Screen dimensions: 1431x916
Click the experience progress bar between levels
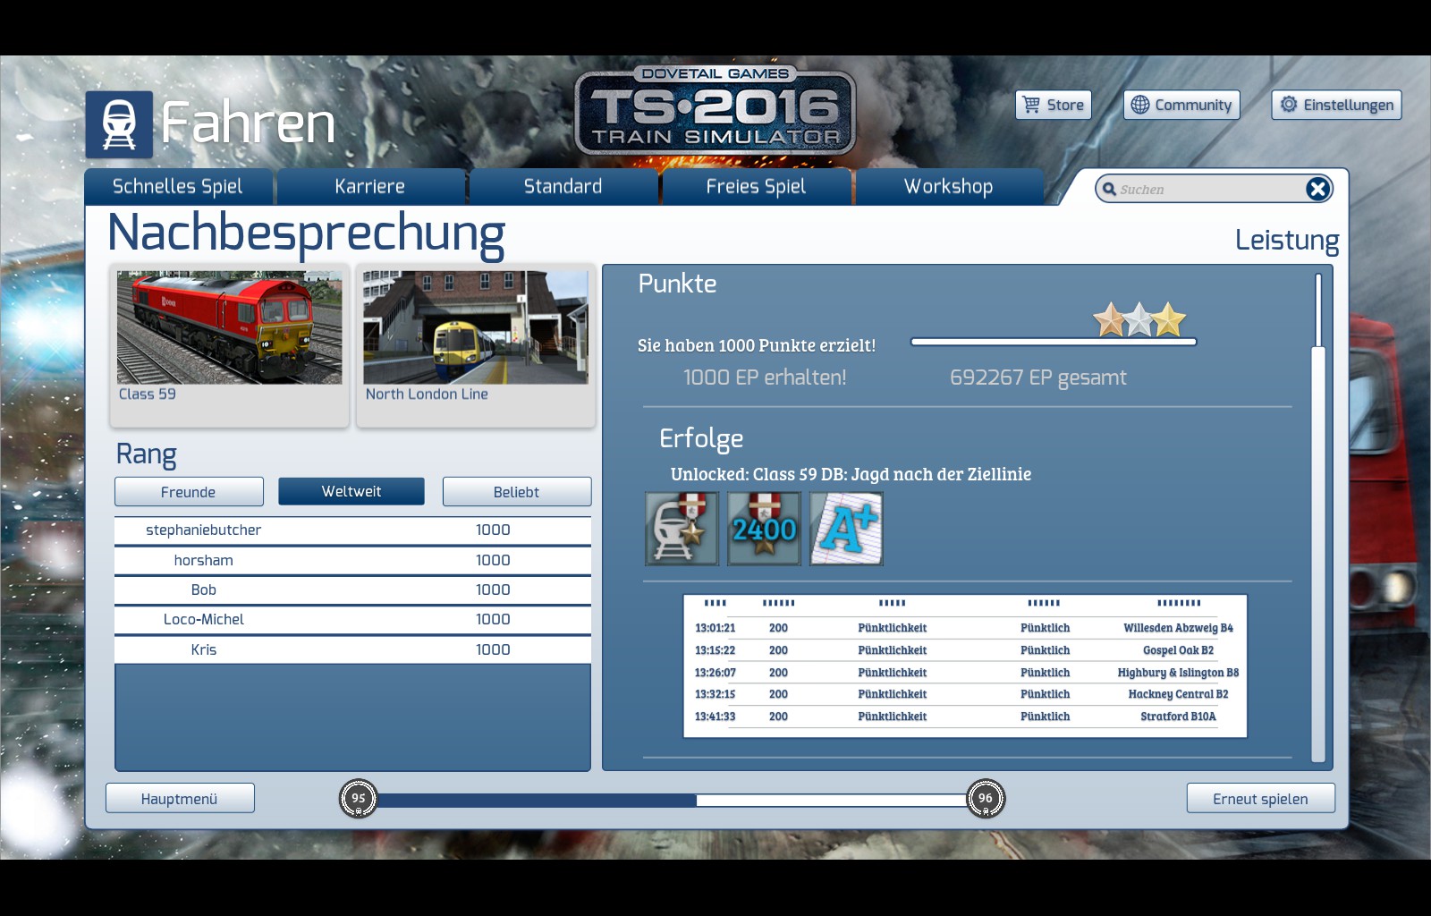[672, 800]
